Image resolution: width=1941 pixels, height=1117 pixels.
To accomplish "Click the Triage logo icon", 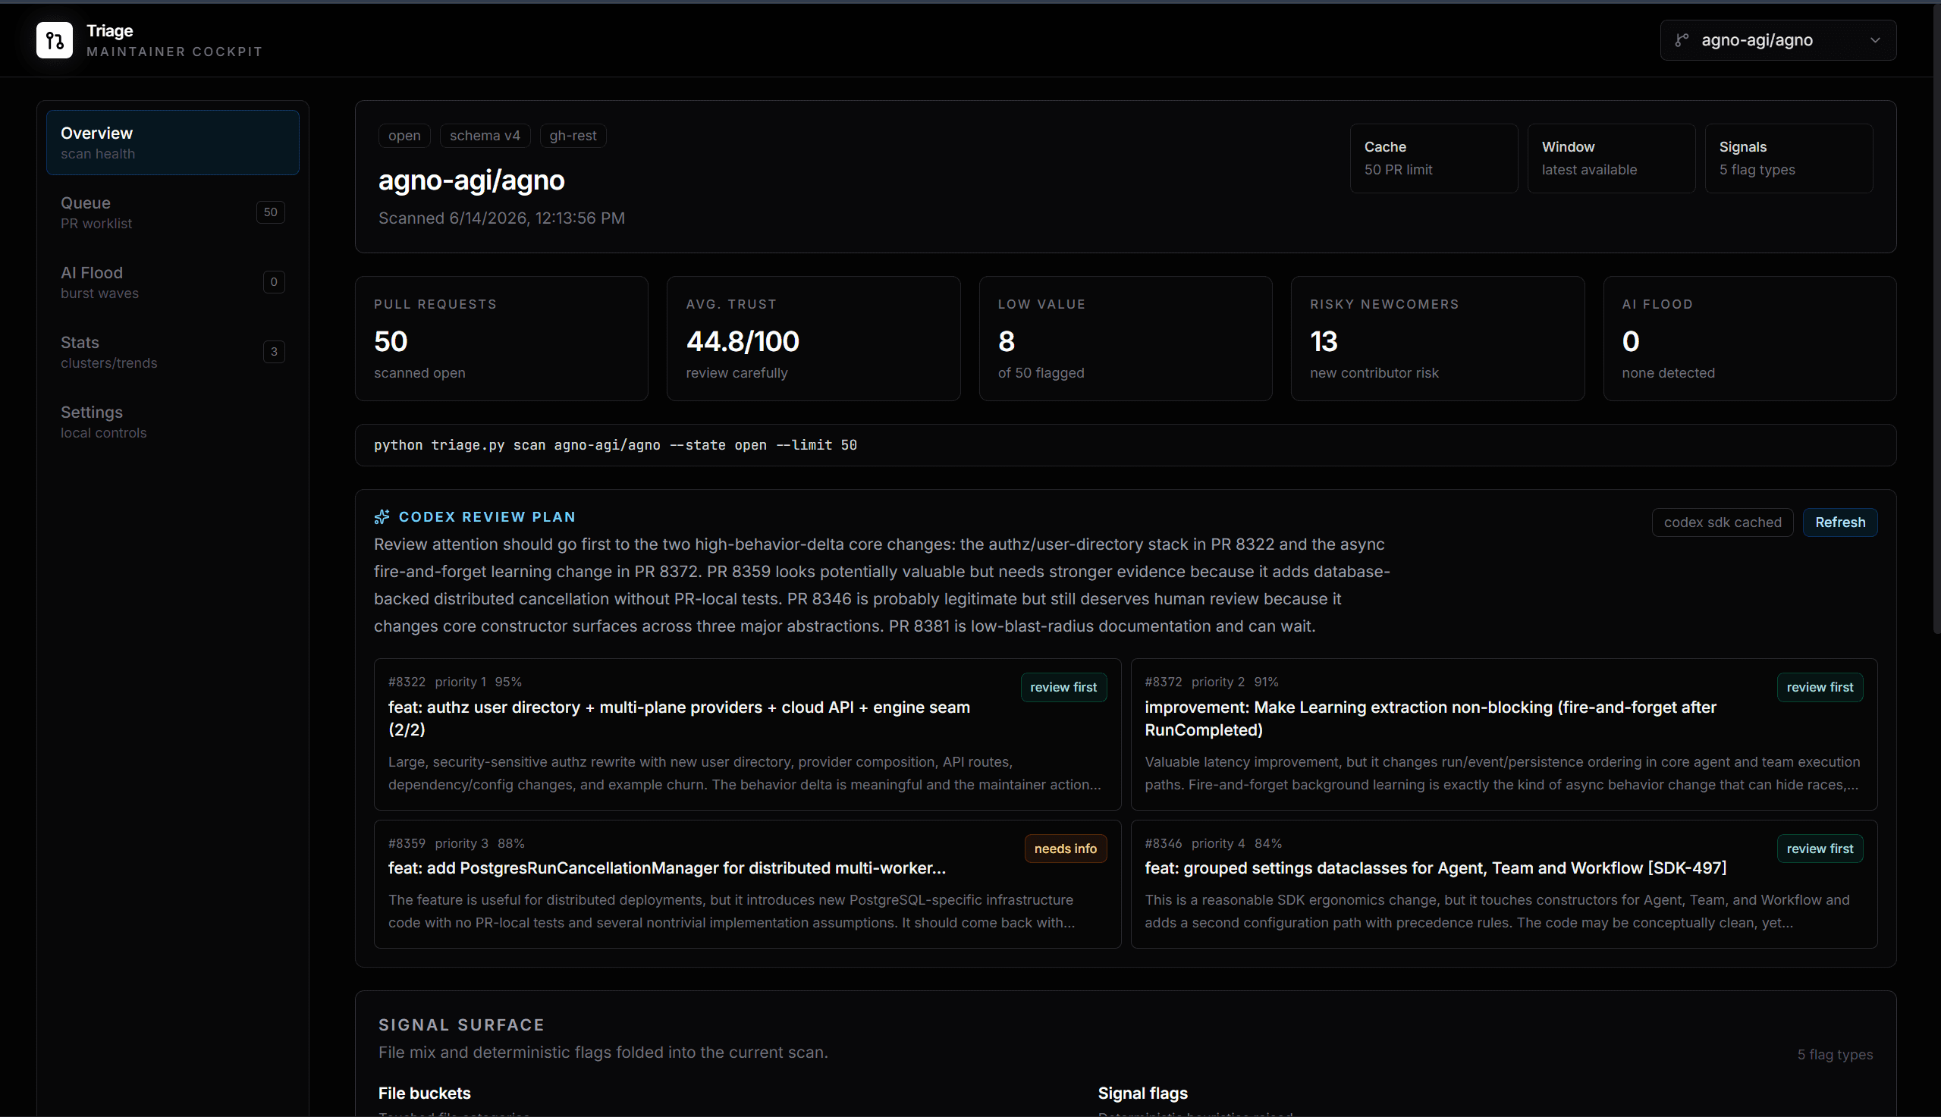I will click(55, 40).
